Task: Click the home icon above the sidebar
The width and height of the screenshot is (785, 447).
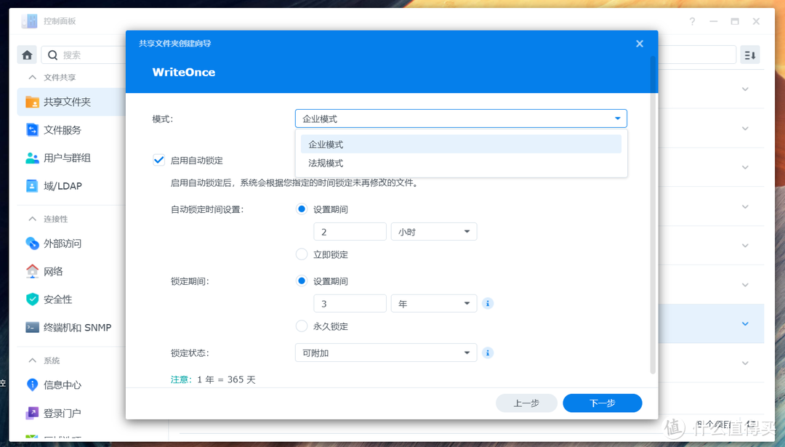Action: [x=26, y=54]
